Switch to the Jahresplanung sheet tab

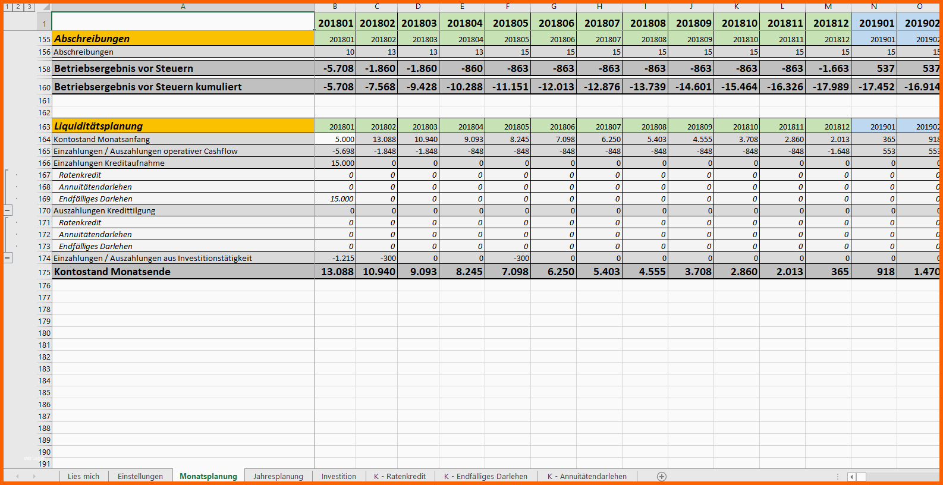[x=278, y=477]
